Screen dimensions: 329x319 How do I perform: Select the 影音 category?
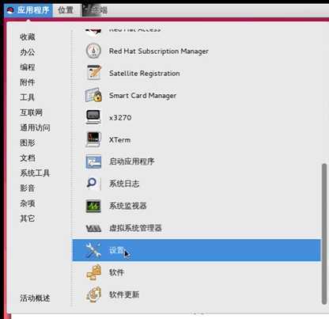pyautogui.click(x=28, y=188)
